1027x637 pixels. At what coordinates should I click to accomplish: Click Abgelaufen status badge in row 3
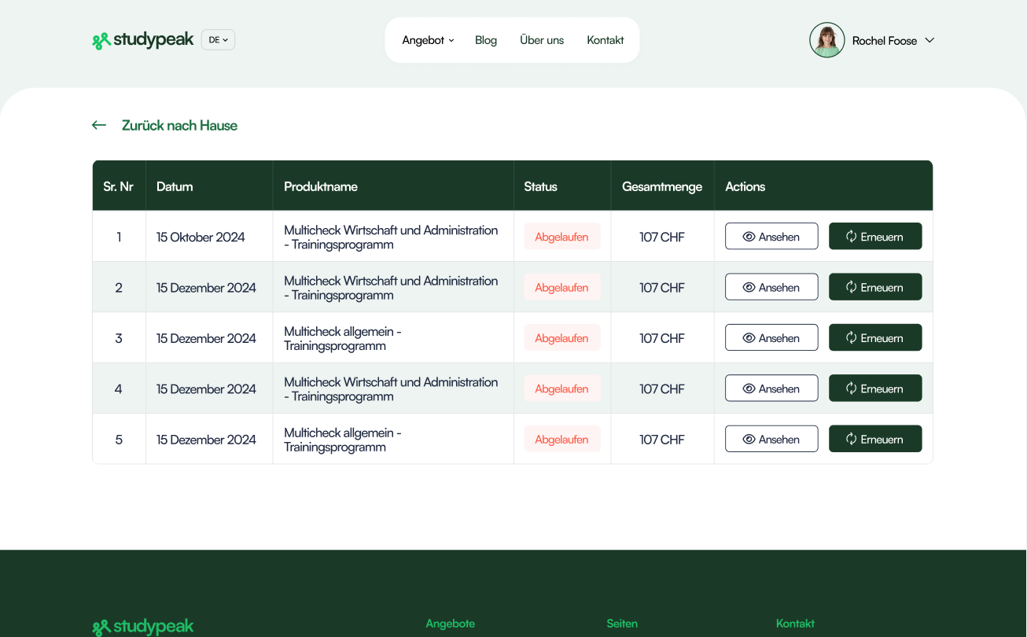coord(561,338)
